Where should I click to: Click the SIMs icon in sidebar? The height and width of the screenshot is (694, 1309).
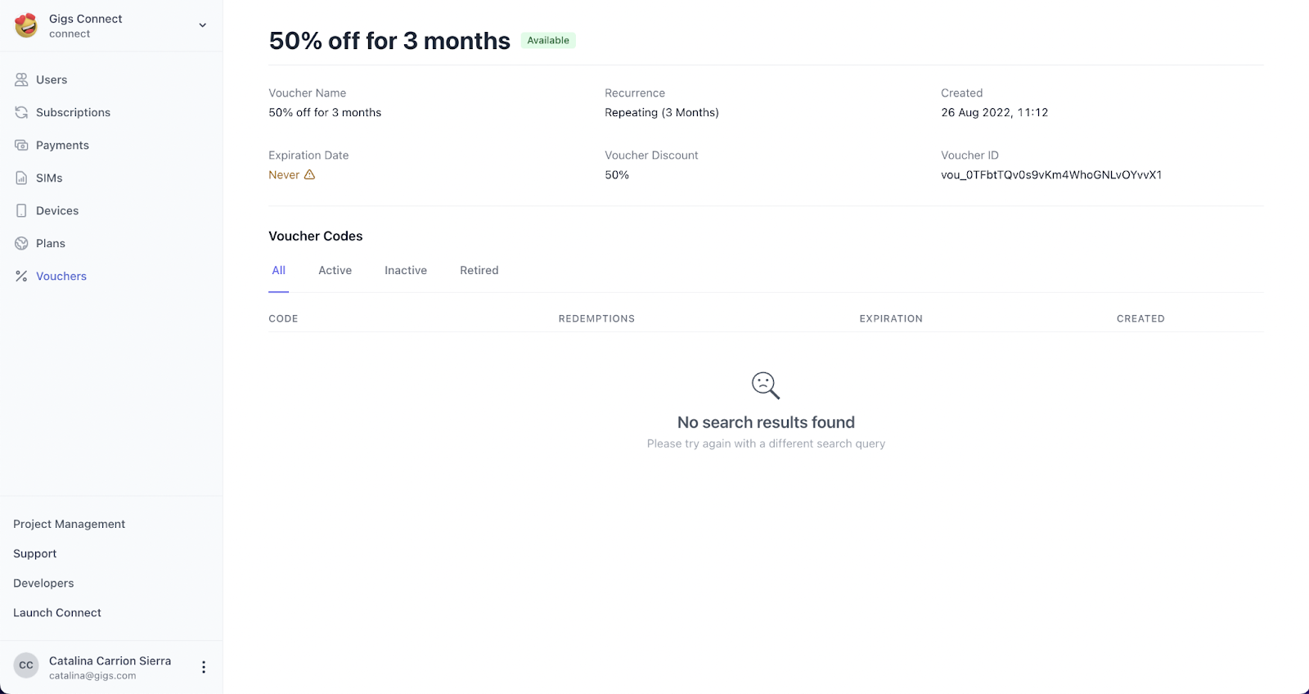[x=21, y=178]
